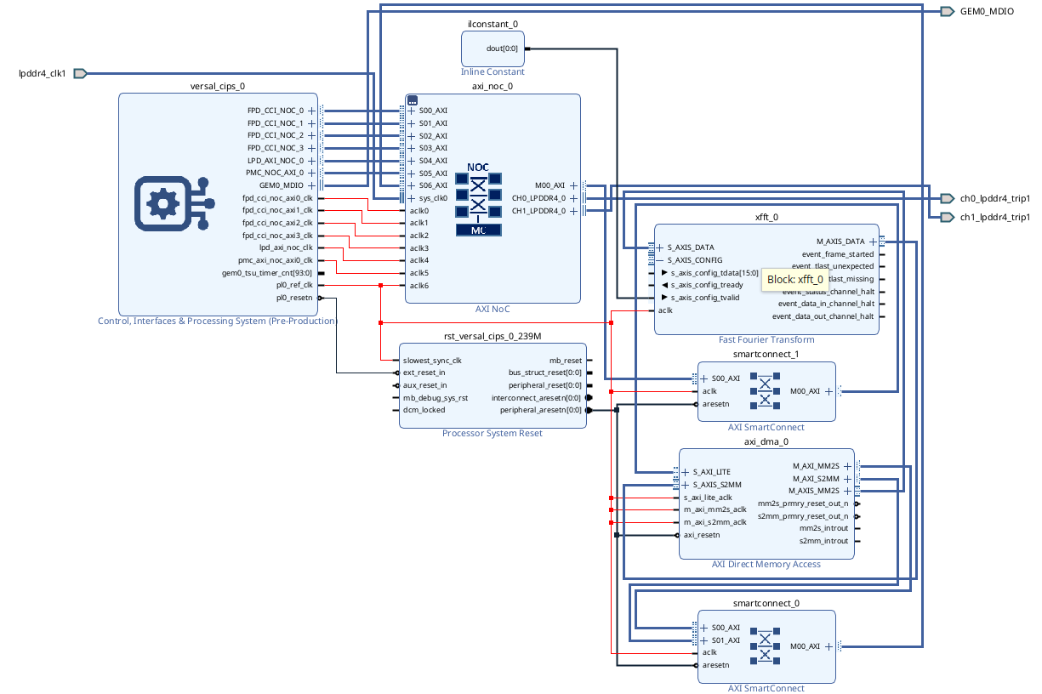Expand M00_AXI interface on smartconnect_0

click(828, 646)
